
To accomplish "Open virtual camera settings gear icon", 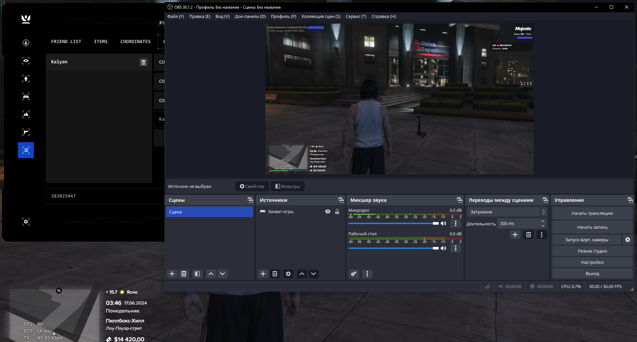I will pyautogui.click(x=627, y=240).
